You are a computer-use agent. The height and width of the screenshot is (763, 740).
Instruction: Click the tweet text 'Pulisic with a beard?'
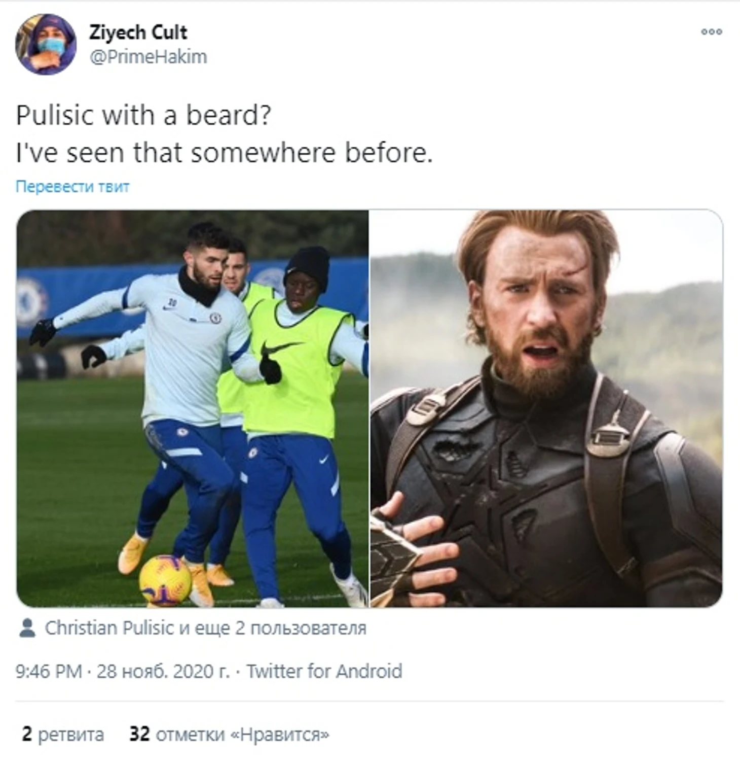143,116
